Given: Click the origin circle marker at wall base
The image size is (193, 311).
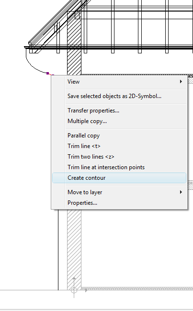Looking at the screenshot, I should [74, 290].
